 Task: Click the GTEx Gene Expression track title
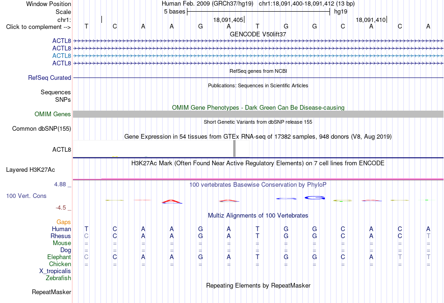(258, 137)
